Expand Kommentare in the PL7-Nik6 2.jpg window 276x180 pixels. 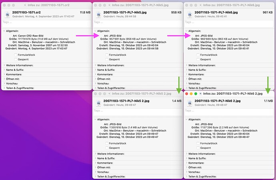(x=186, y=163)
